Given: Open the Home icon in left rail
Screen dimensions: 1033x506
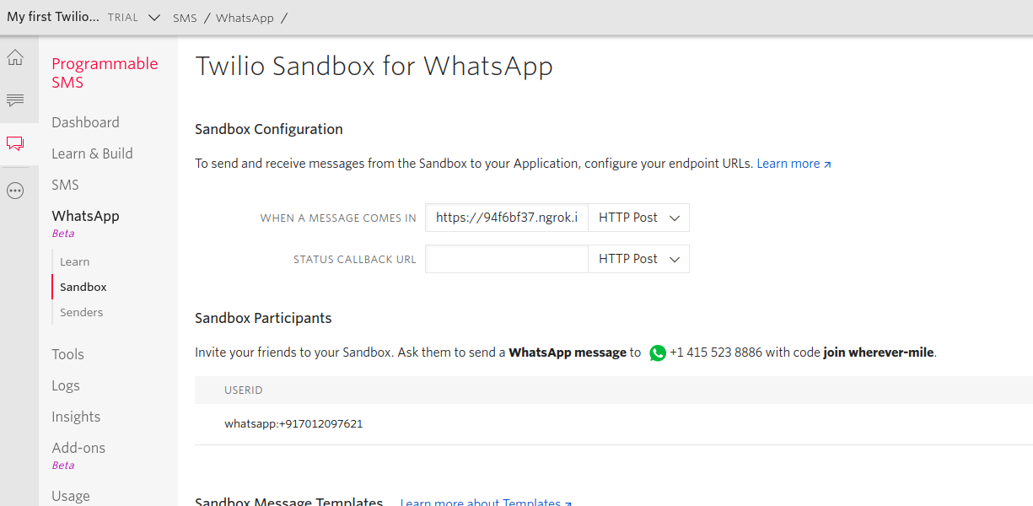Looking at the screenshot, I should coord(15,58).
